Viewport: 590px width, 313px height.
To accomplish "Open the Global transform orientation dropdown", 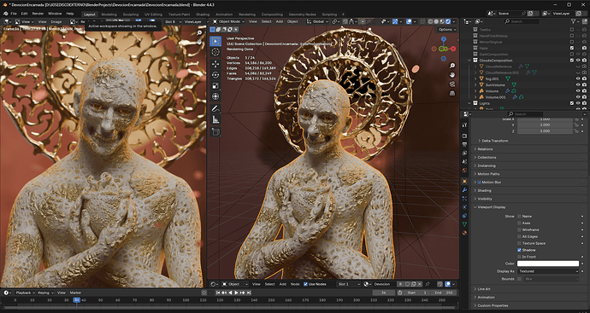I will pos(318,22).
